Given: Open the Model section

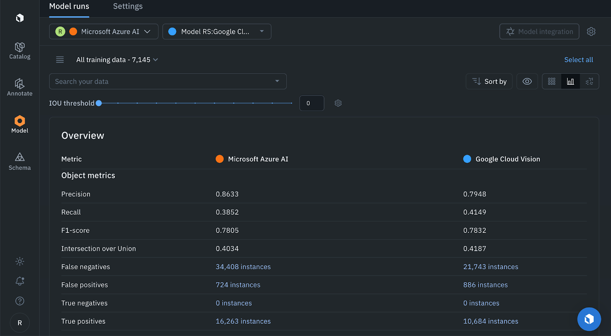Looking at the screenshot, I should pos(20,124).
